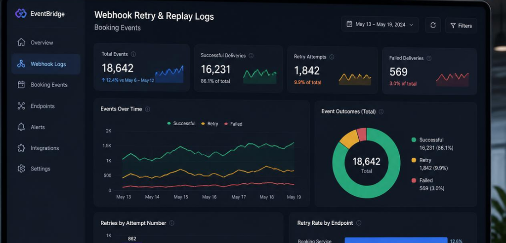Open the date range dropdown chevron
Screen dimensions: 506x243
point(411,25)
